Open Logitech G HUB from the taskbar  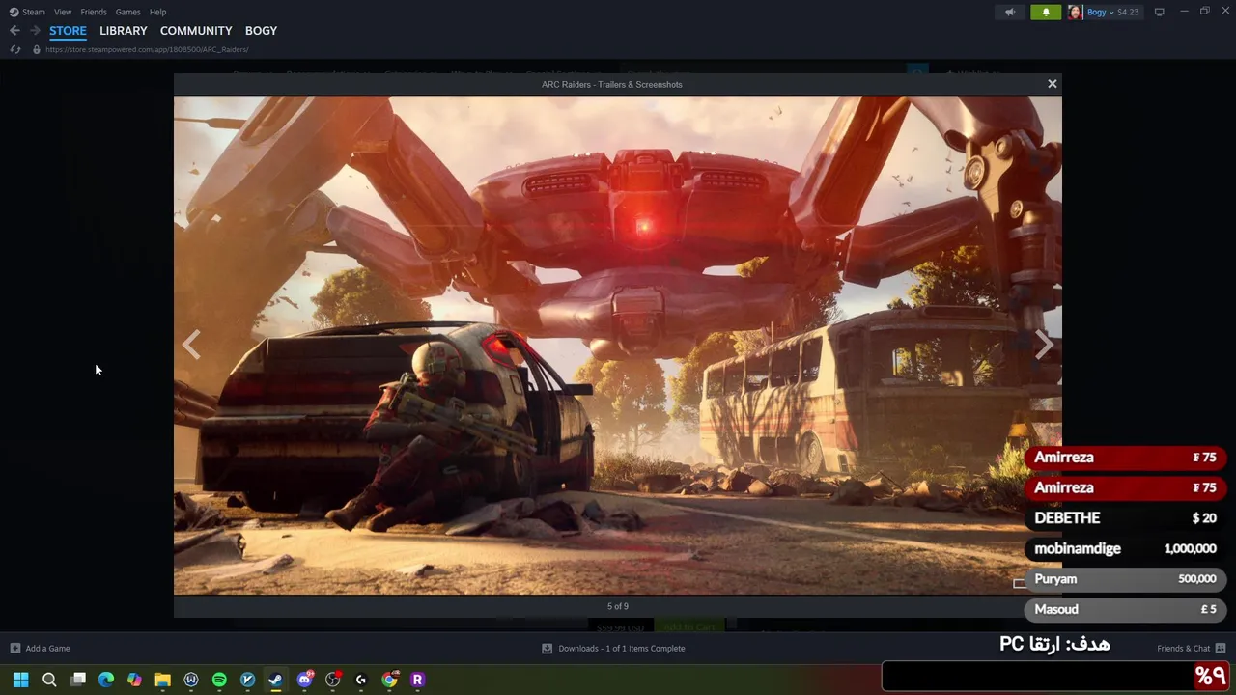point(361,680)
